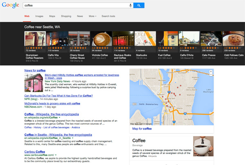Click the voice search microphone icon
The width and height of the screenshot is (245, 165).
131,5
